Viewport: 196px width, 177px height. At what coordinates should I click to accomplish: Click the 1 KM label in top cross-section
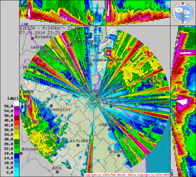25,24
